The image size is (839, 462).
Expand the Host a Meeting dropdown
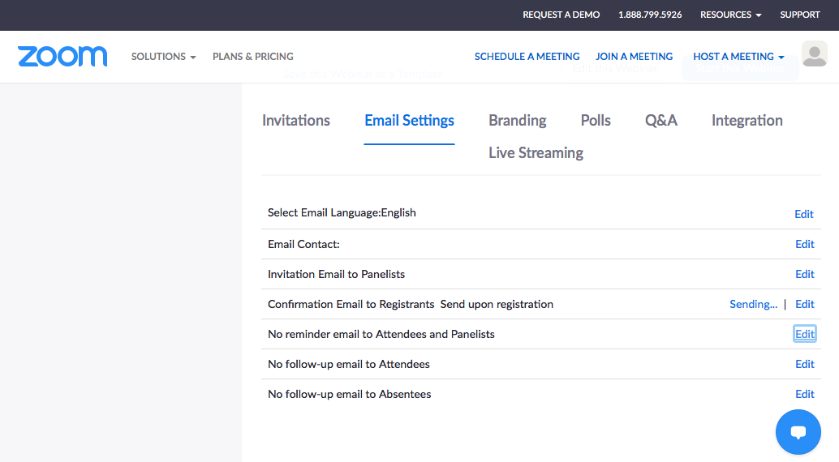pyautogui.click(x=738, y=57)
